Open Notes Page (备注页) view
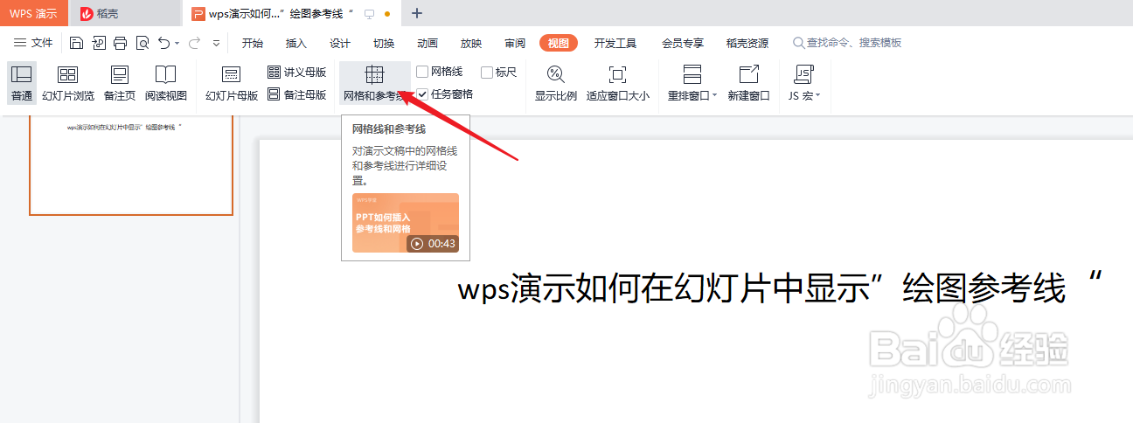 point(120,84)
